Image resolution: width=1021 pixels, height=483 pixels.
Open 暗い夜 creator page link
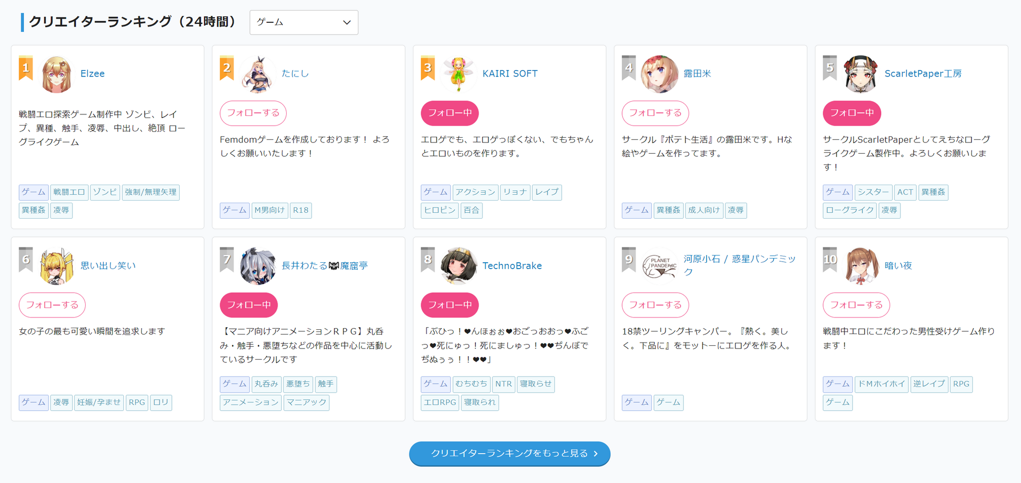tap(898, 266)
